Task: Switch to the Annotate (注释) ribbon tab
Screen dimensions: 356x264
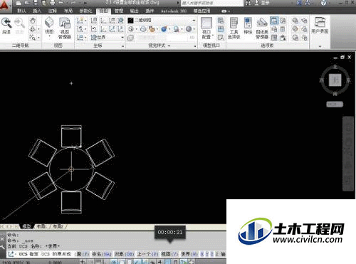Action: 53,11
